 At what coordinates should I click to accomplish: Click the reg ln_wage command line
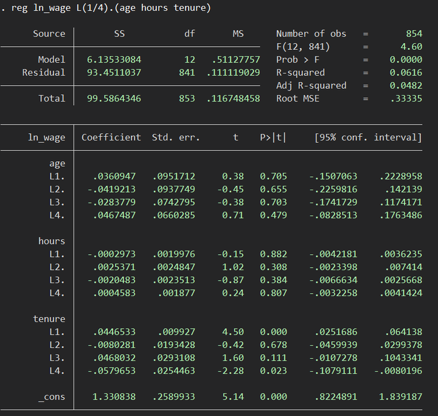coord(106,8)
